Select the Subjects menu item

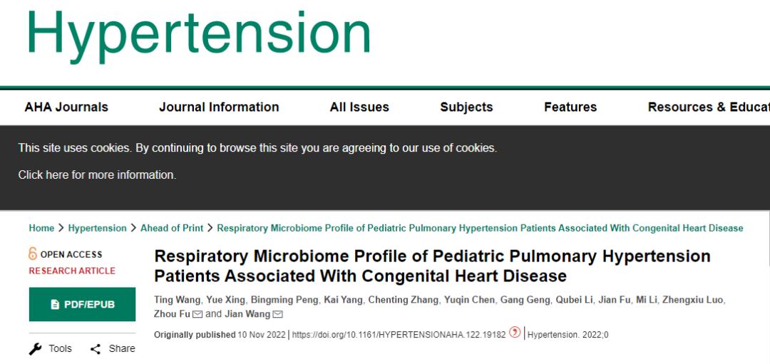coord(466,107)
